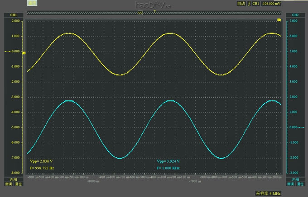Screen dimensions: 308x197
Task: Toggle the rising edge trigger icon
Action: [x=249, y=4]
